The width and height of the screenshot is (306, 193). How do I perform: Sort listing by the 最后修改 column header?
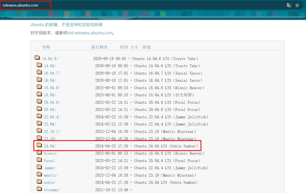(x=99, y=47)
